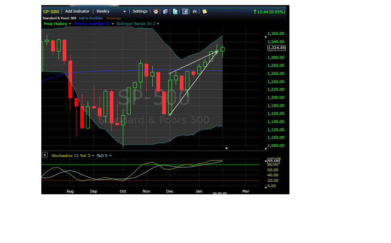The width and height of the screenshot is (391, 243).
Task: Click the arrow at the price chart bottom right
Action: 265,149
